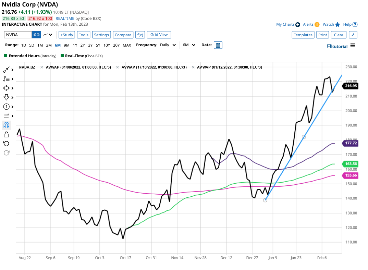The image size is (368, 270).
Task: Set range to 3Y
Action: [90, 45]
